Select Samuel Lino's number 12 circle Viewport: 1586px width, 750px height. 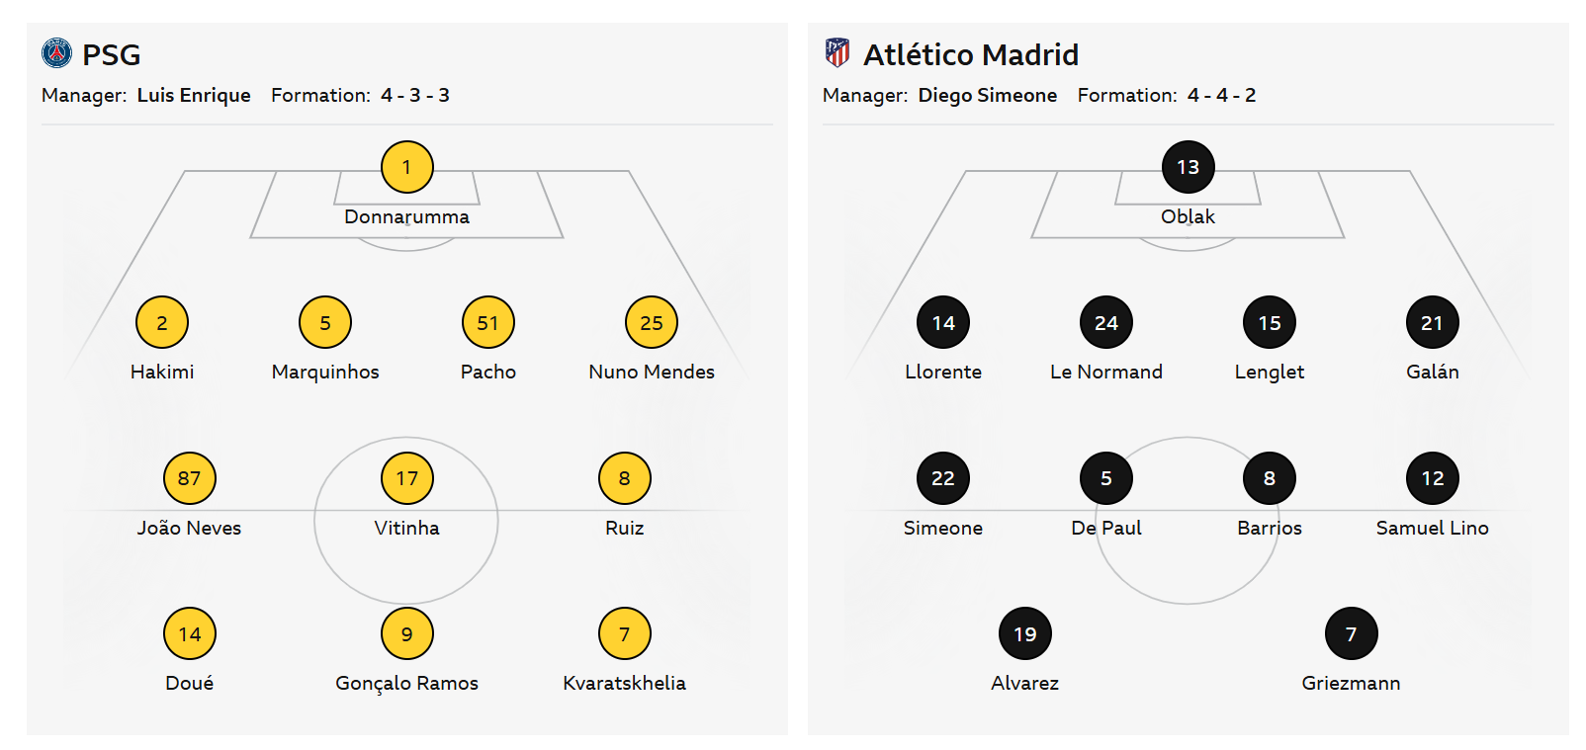tap(1432, 478)
